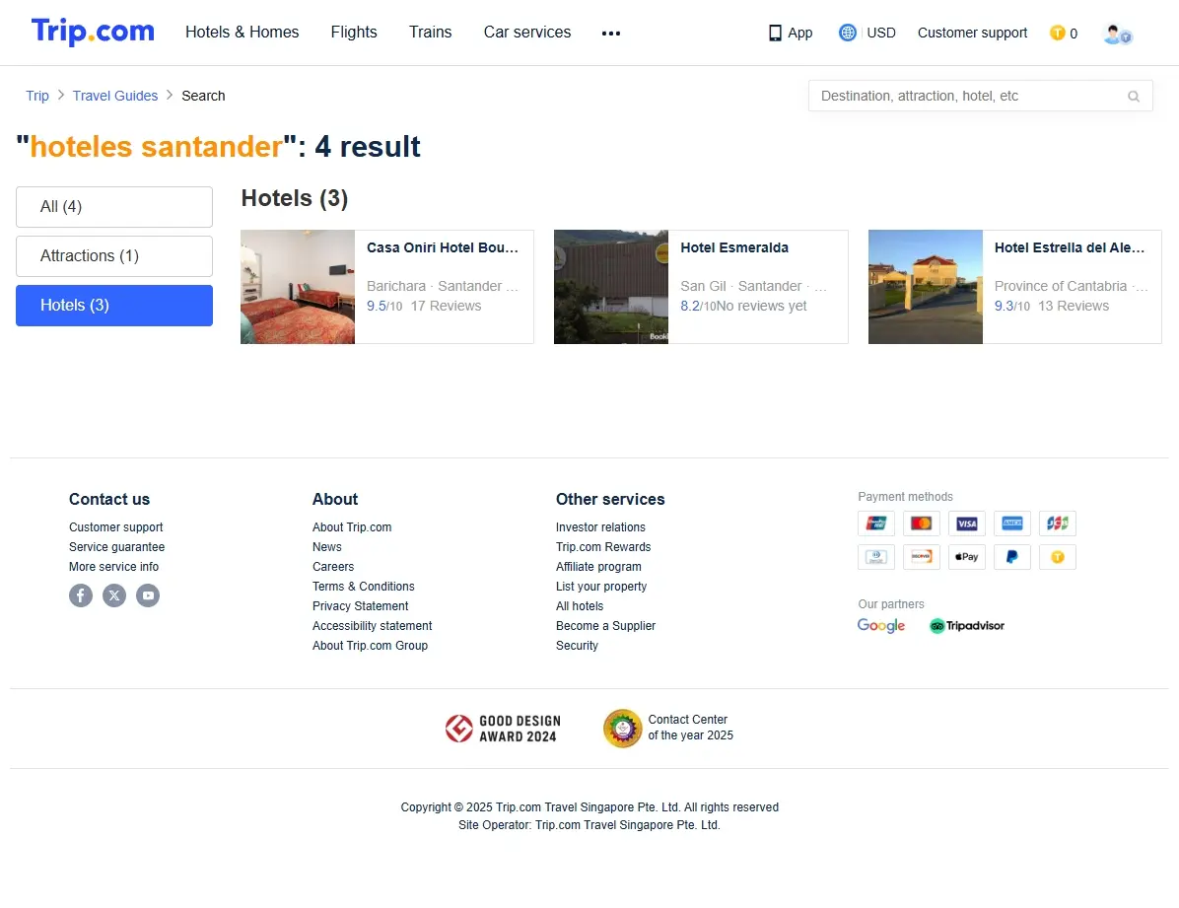The height and width of the screenshot is (908, 1179).
Task: Click the App phone icon
Action: point(775,34)
